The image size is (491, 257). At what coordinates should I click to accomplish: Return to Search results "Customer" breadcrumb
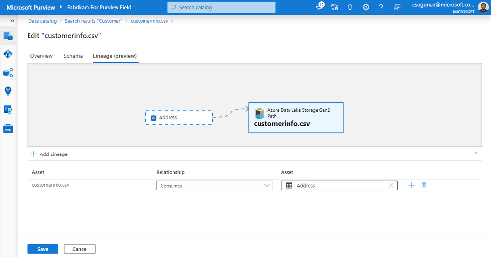coord(93,21)
